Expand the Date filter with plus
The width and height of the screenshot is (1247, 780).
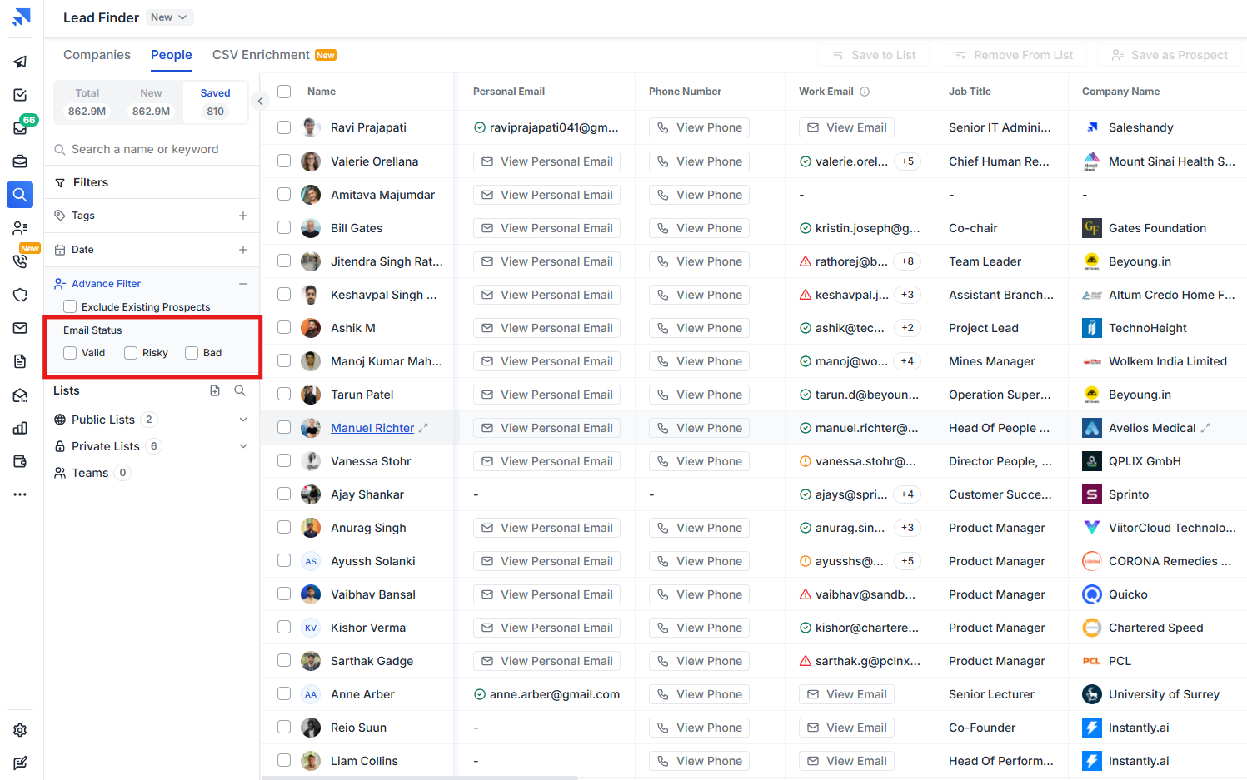[x=243, y=250]
